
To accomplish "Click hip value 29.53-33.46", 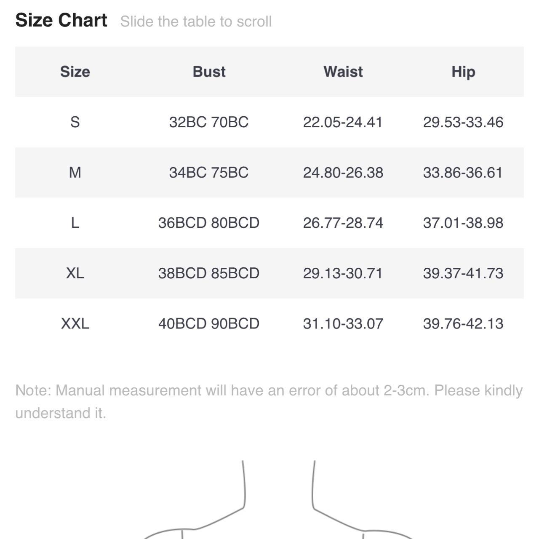I will pos(463,122).
